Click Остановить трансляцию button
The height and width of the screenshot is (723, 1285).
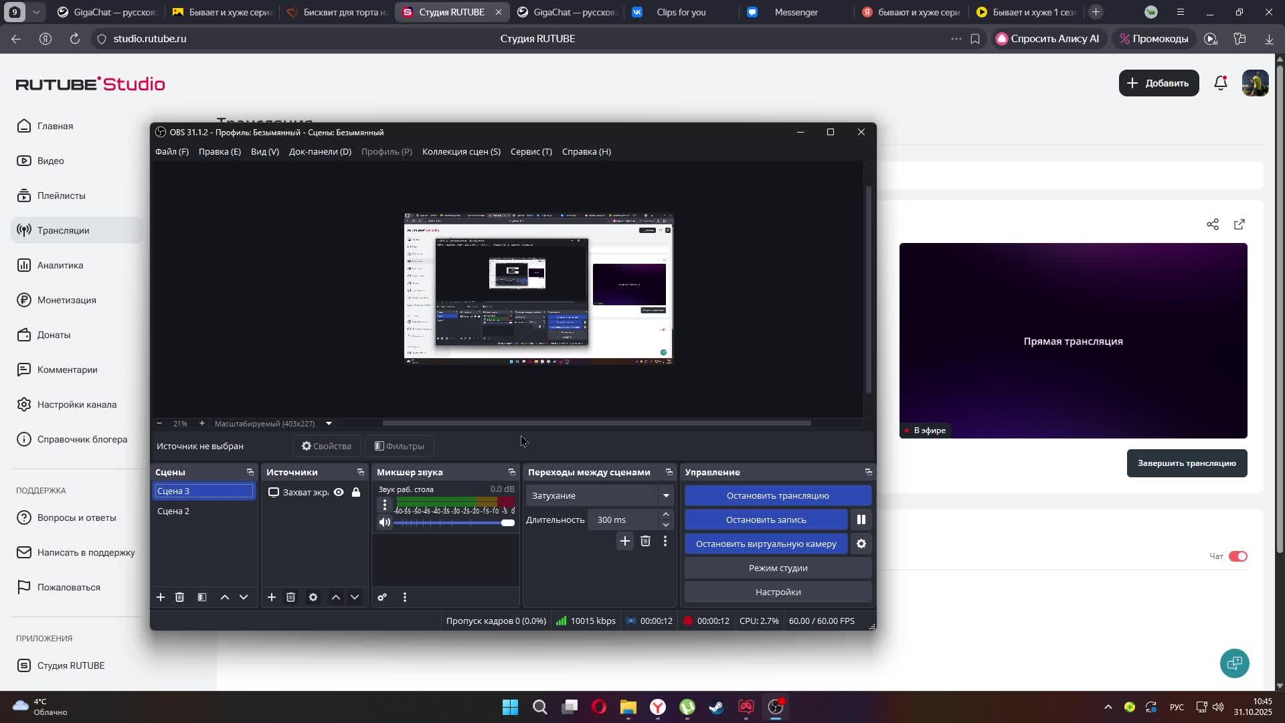tap(778, 495)
